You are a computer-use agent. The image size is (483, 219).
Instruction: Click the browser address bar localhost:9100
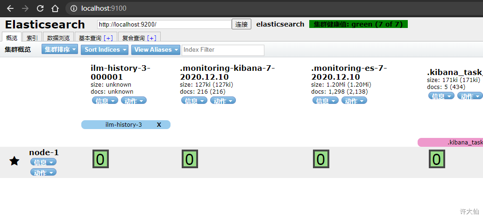tap(104, 8)
